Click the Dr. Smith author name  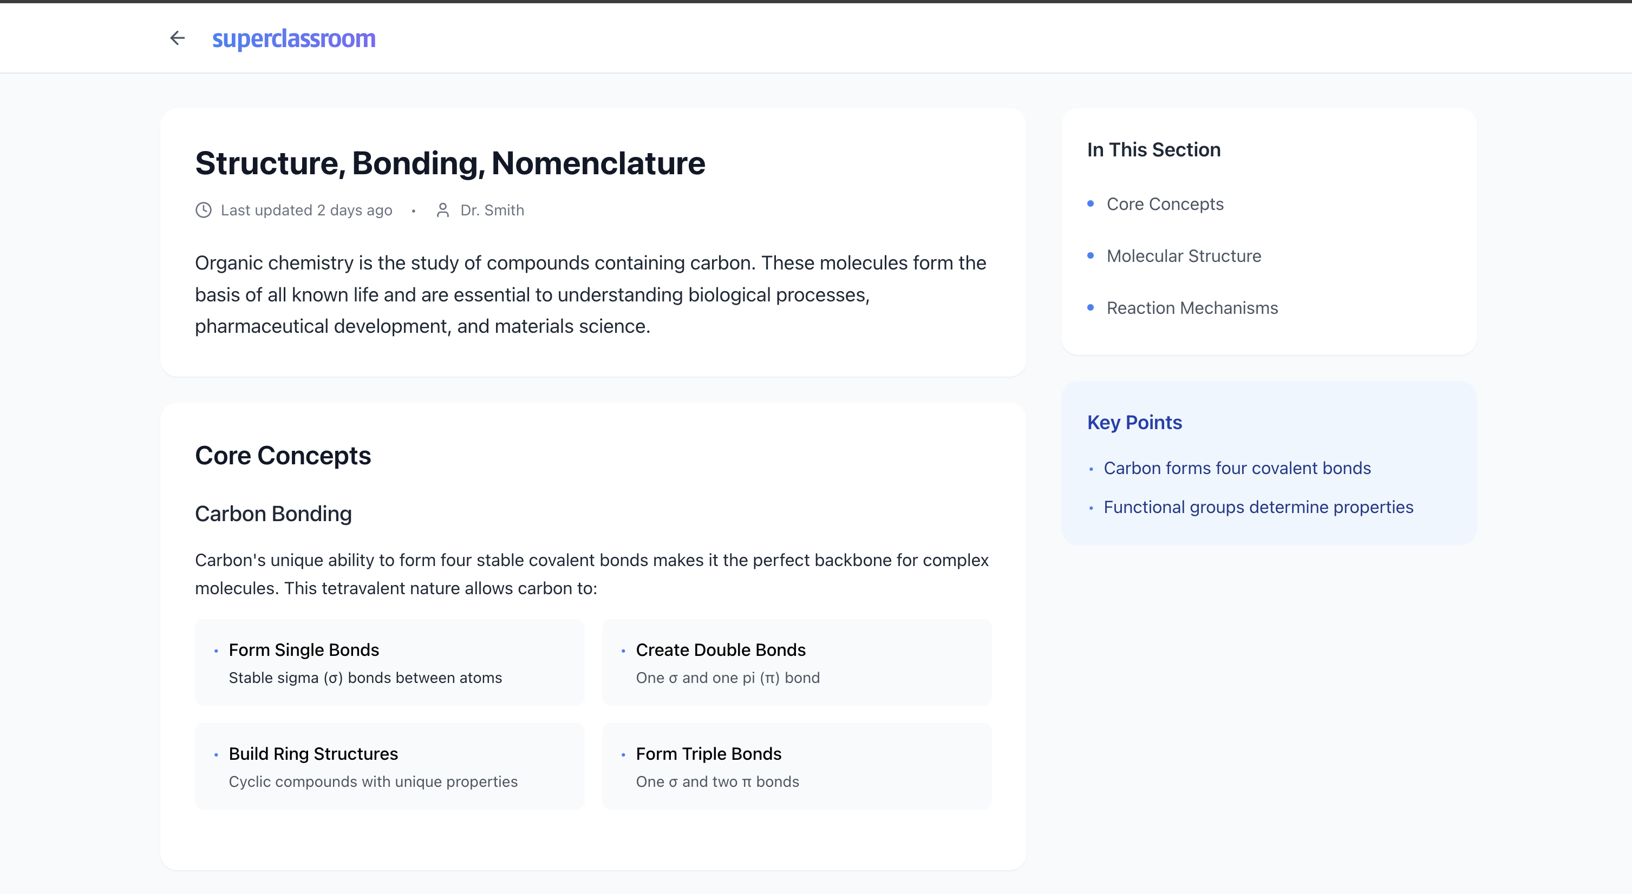[x=492, y=210]
